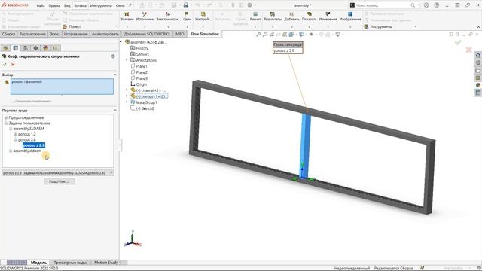Collapse the Выбор section
Image resolution: width=482 pixels, height=271 pixels.
pyautogui.click(x=115, y=75)
